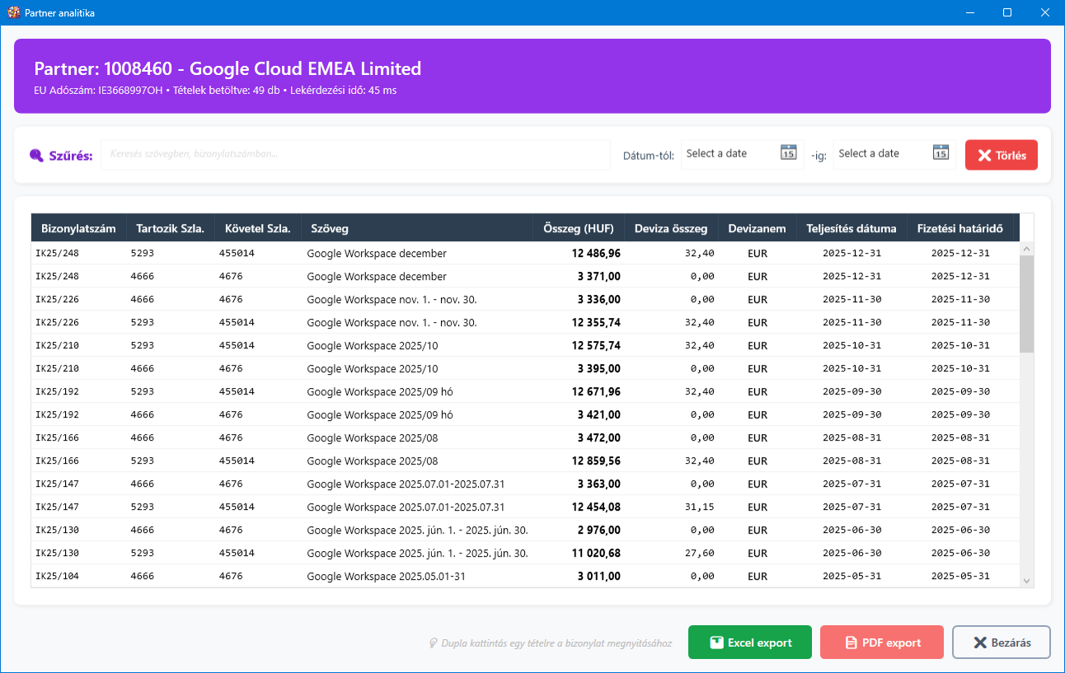Sort by the Teljesítés dátuma column header
Image resolution: width=1065 pixels, height=673 pixels.
coord(851,228)
